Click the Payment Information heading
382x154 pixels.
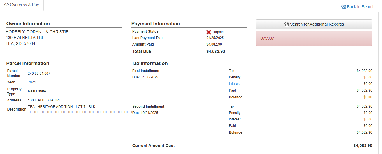[156, 24]
